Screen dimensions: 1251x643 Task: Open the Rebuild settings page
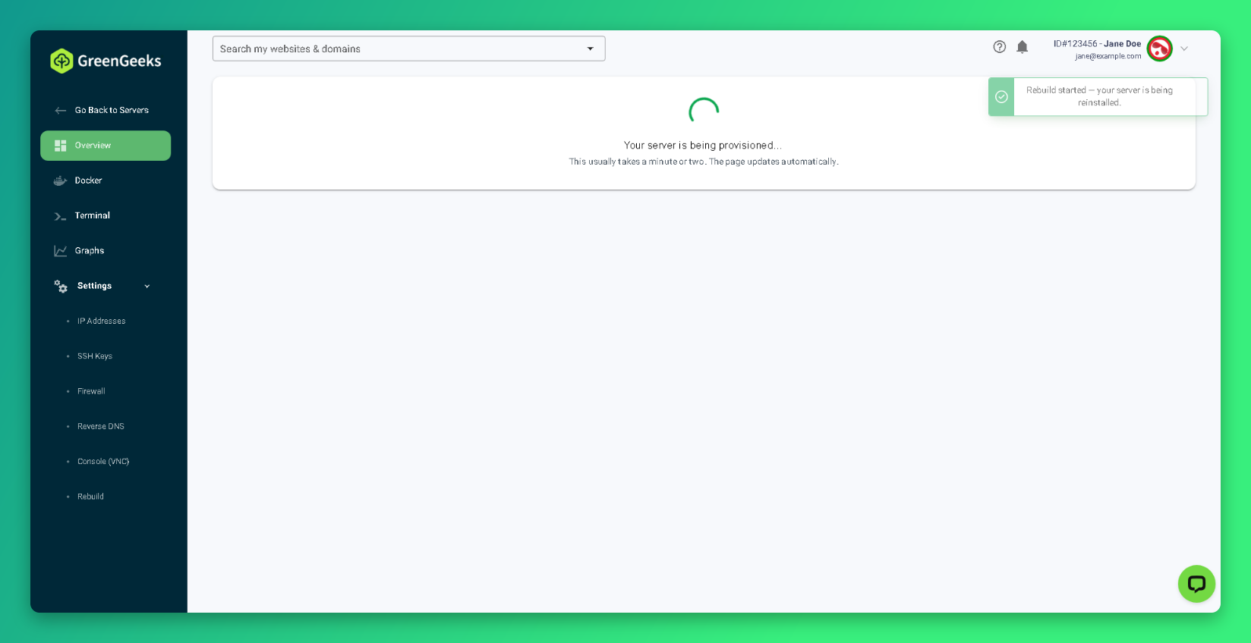(90, 497)
